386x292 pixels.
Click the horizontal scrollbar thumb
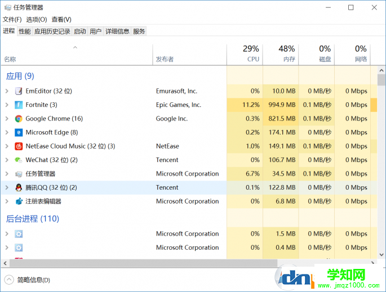coord(143,263)
